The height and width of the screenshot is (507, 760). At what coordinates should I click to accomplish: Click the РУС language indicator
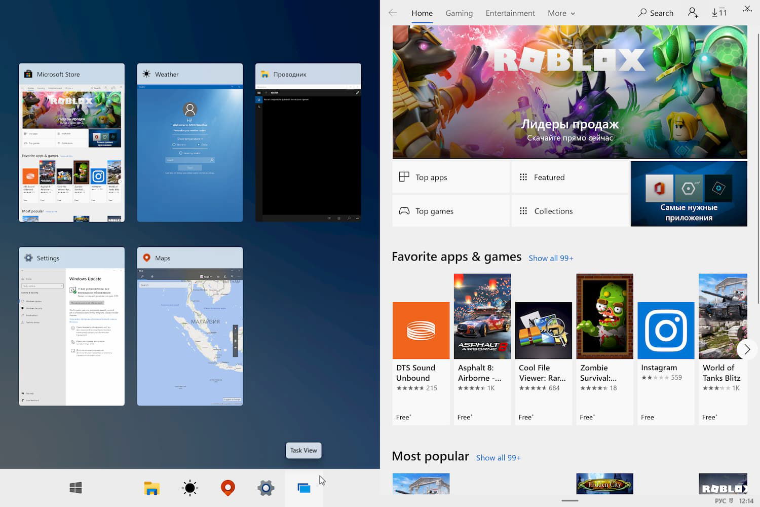tap(720, 501)
